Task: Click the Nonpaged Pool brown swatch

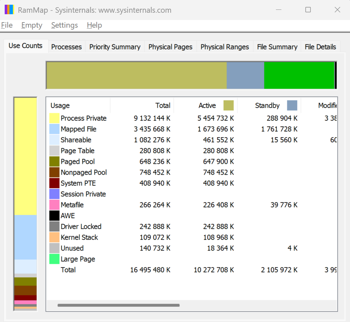Action: (54, 172)
